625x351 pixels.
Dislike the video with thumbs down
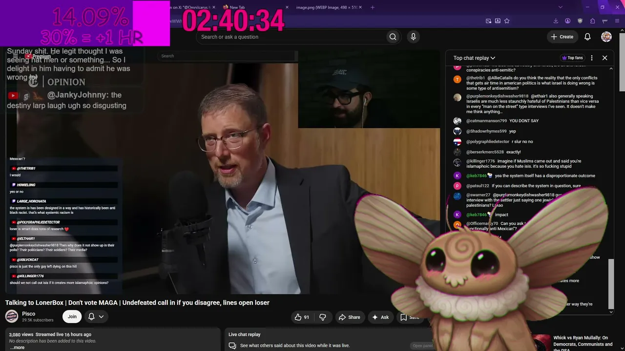tap(323, 317)
